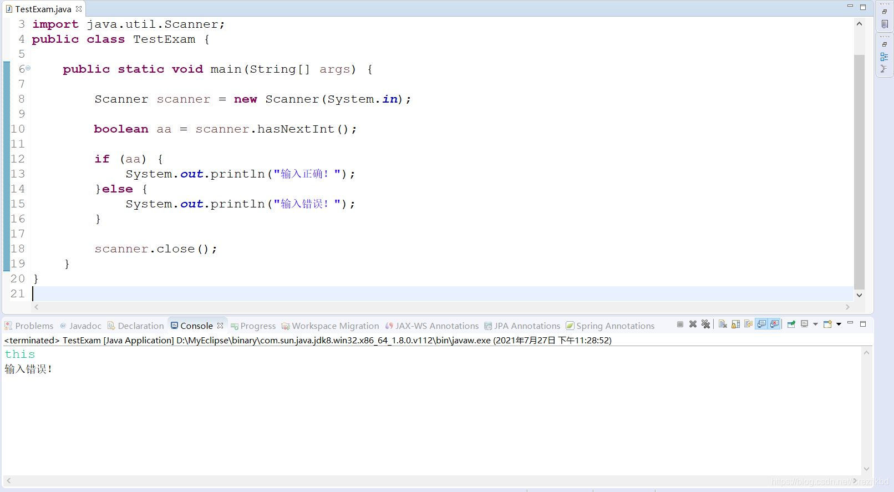Open the hierarchy fast view icon below Outline
This screenshot has height=492, width=894.
click(x=885, y=69)
